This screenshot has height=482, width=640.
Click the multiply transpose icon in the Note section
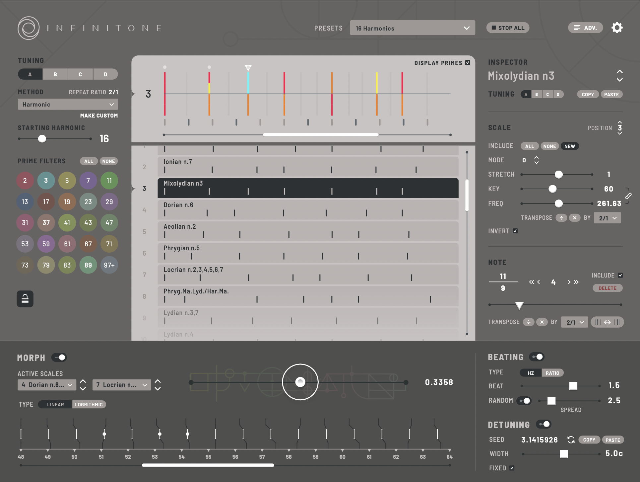pyautogui.click(x=542, y=322)
